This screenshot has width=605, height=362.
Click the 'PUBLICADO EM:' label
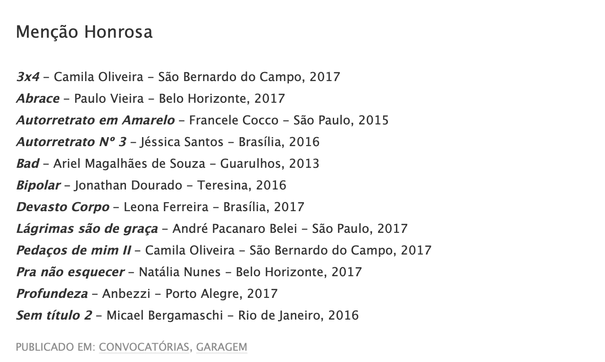tap(56, 347)
